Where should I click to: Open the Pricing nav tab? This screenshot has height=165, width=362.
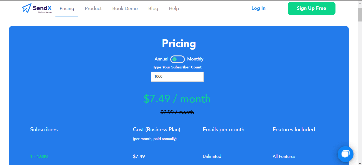point(67,8)
